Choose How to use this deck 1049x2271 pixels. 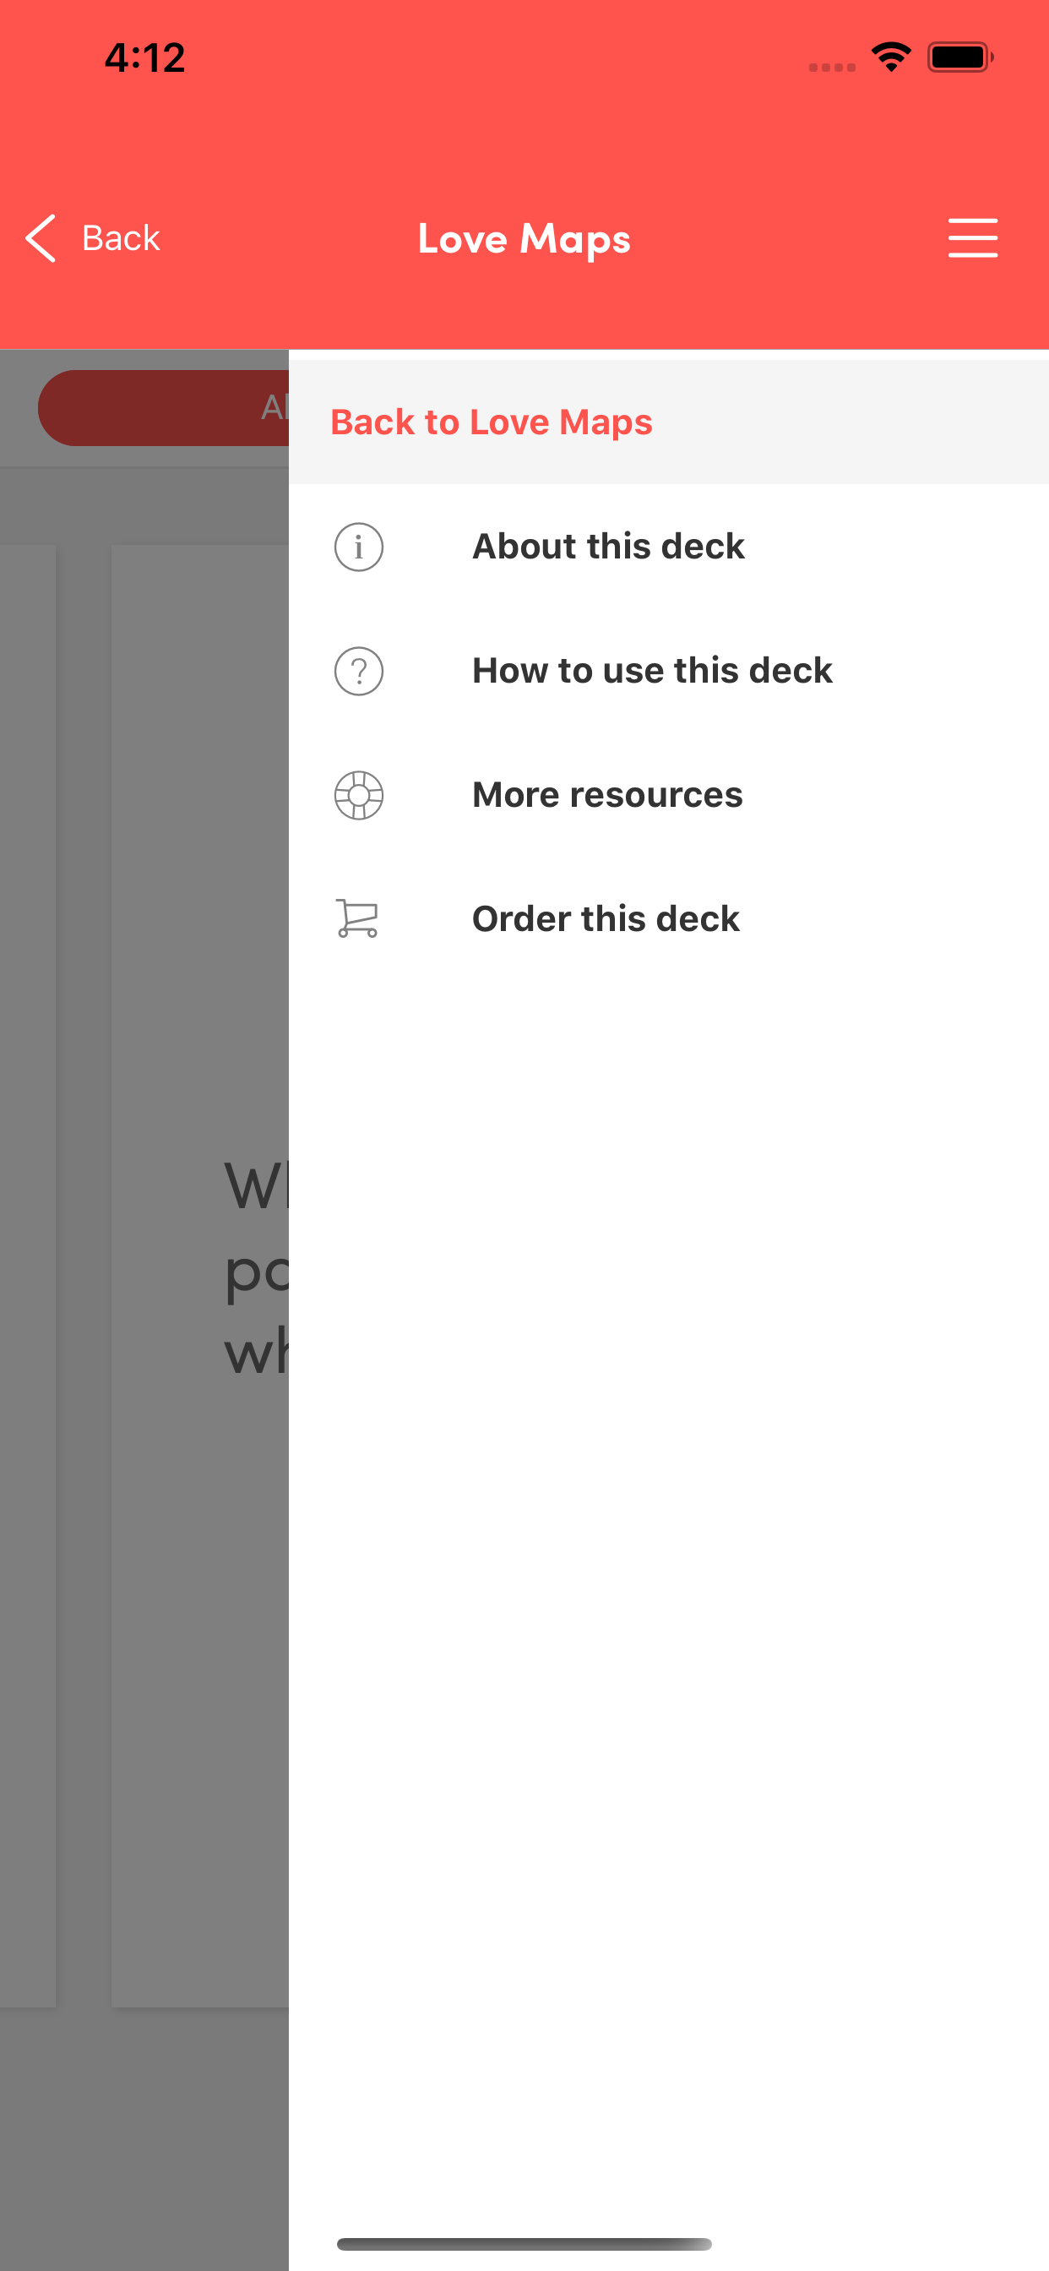[x=651, y=671]
